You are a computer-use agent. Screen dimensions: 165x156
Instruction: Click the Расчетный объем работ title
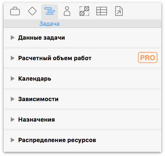tap(55, 58)
